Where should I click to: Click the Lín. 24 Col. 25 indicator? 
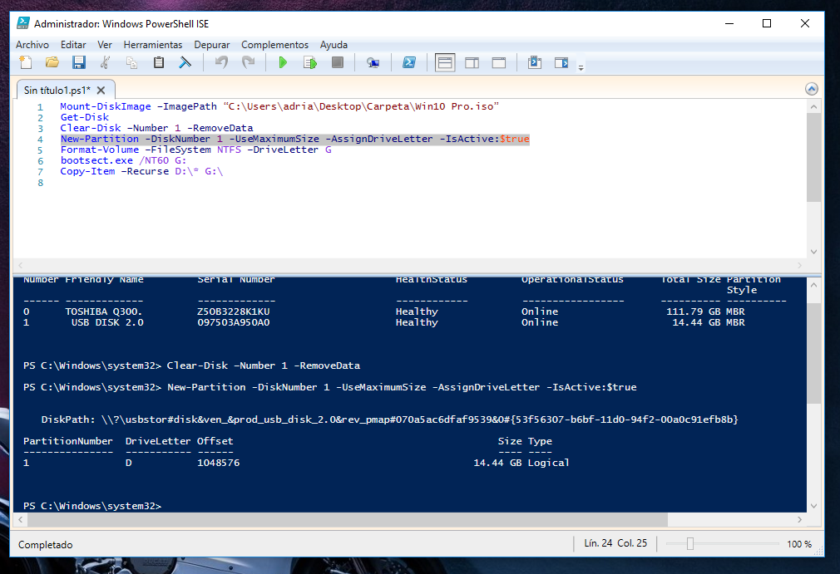point(615,543)
